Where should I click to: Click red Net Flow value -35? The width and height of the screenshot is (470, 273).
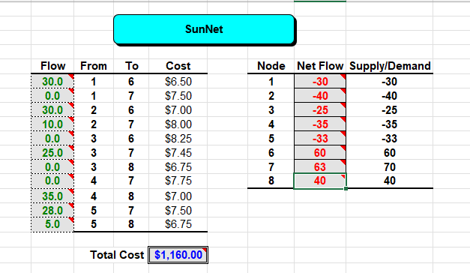pyautogui.click(x=320, y=124)
